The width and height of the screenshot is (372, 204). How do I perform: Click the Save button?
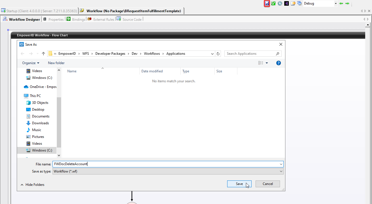239,184
